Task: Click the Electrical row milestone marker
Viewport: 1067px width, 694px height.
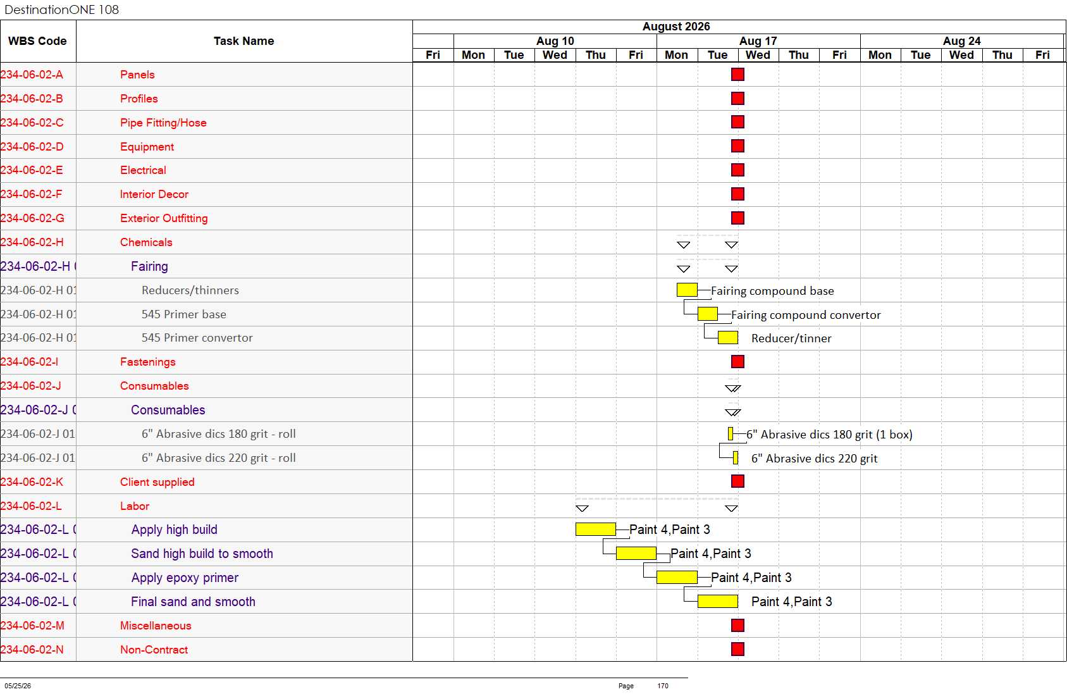Action: tap(737, 170)
